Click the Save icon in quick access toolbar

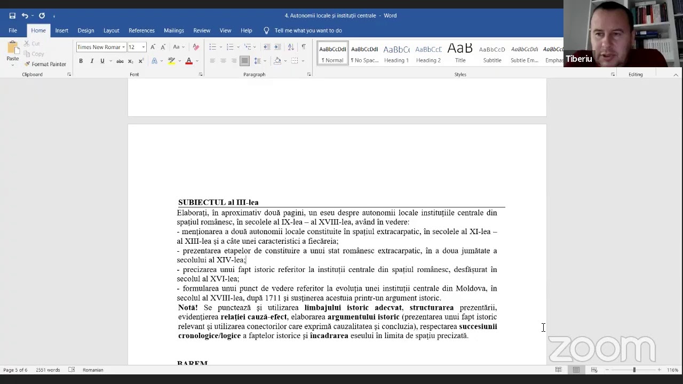pos(12,15)
